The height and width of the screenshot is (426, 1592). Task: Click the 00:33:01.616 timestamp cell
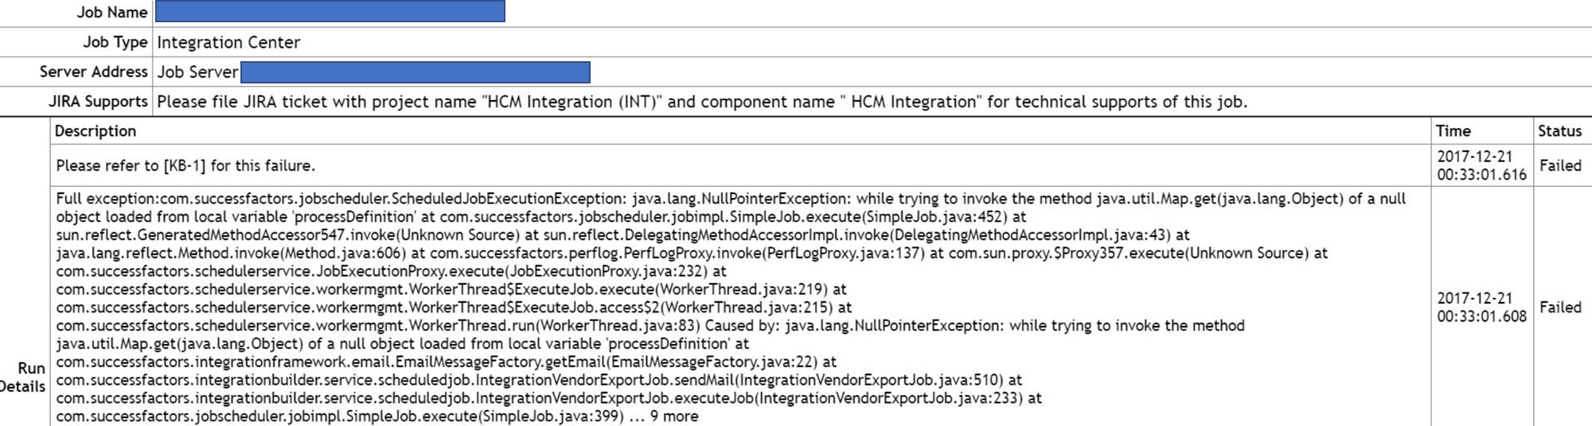[x=1481, y=165]
